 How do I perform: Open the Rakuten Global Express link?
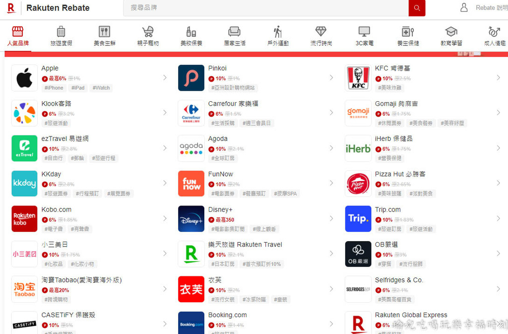click(x=411, y=315)
